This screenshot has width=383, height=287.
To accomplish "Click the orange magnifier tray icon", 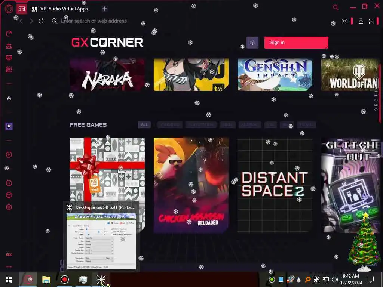I will tap(308, 280).
